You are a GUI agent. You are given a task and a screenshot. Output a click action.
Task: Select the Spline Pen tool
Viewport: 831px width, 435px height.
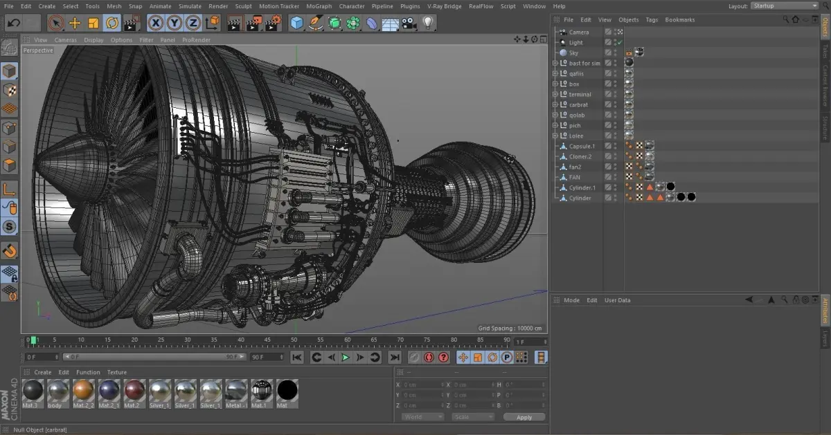(x=316, y=24)
